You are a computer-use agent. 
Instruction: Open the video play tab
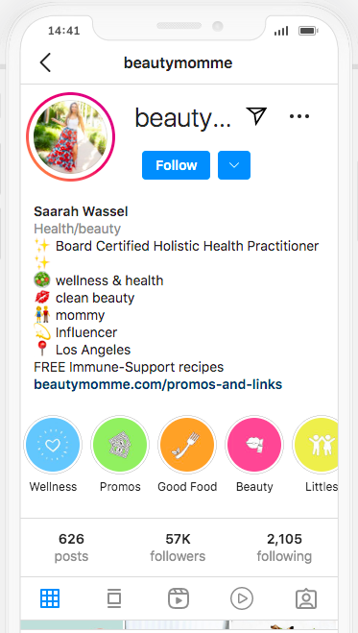pyautogui.click(x=242, y=598)
